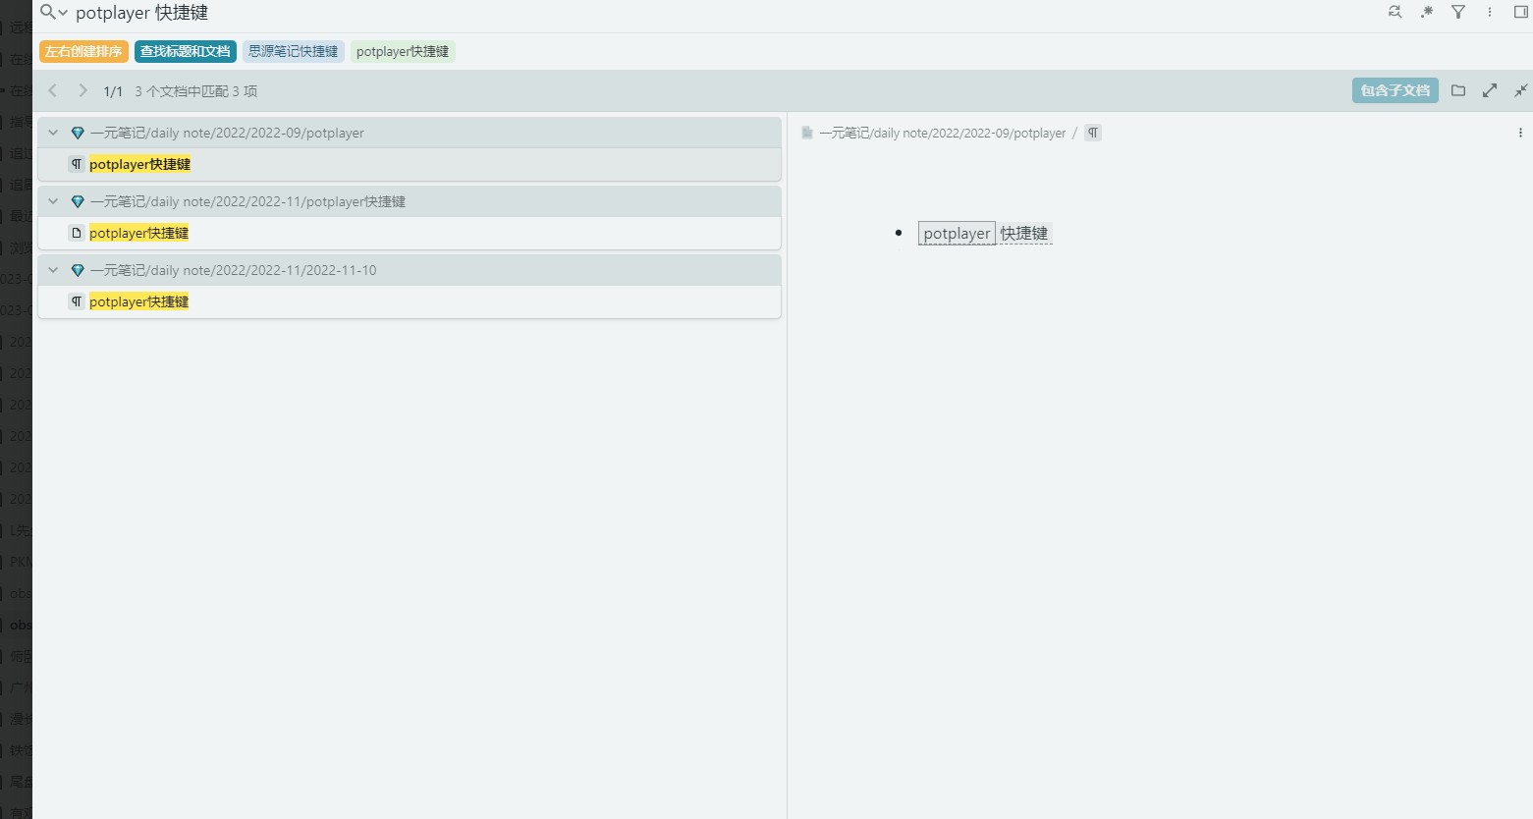Click the search query input field

[x=687, y=13]
